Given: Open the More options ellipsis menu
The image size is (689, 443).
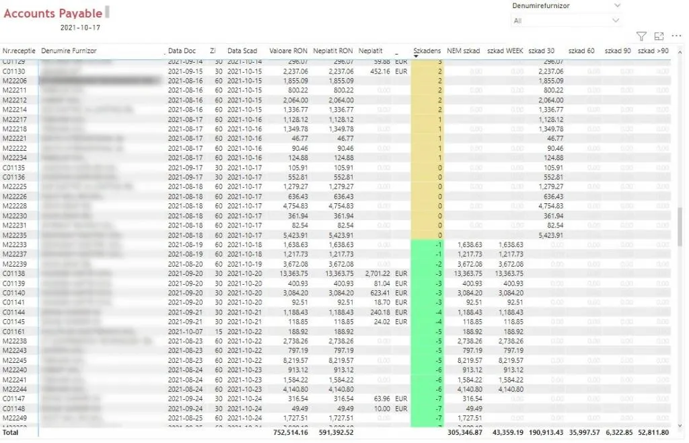Looking at the screenshot, I should [x=676, y=36].
